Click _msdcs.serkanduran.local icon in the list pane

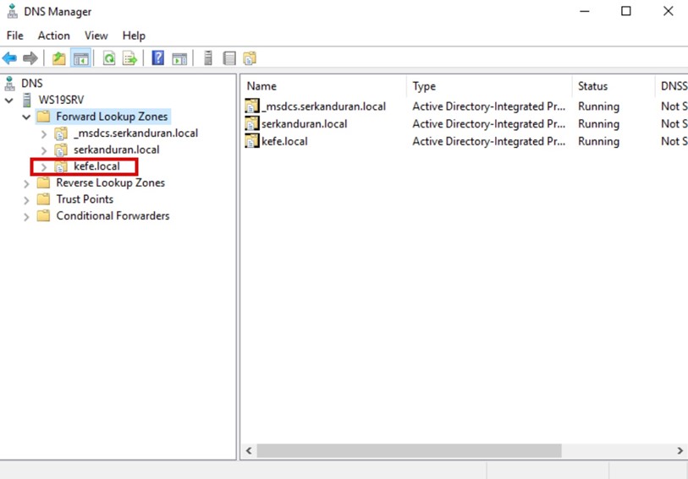252,106
